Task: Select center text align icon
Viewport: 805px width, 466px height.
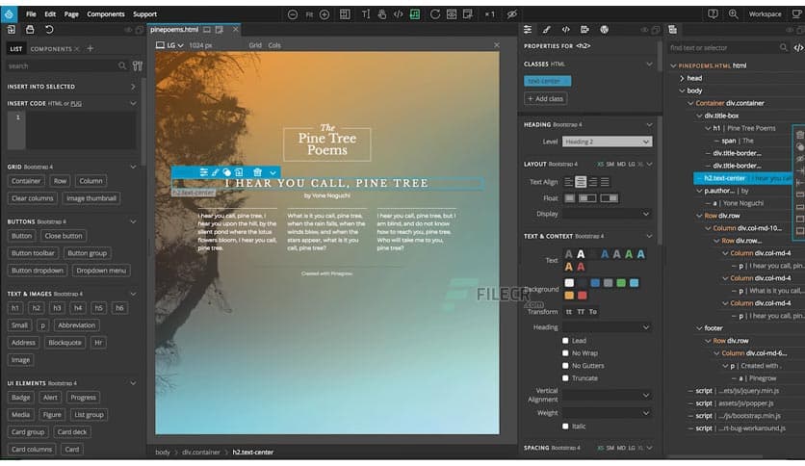Action: (581, 182)
